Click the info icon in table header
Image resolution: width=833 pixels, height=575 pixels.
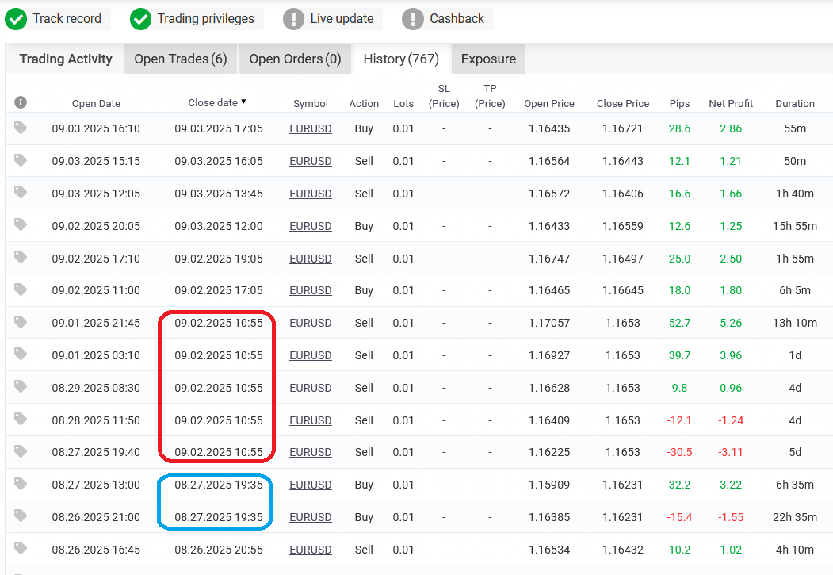pyautogui.click(x=21, y=102)
